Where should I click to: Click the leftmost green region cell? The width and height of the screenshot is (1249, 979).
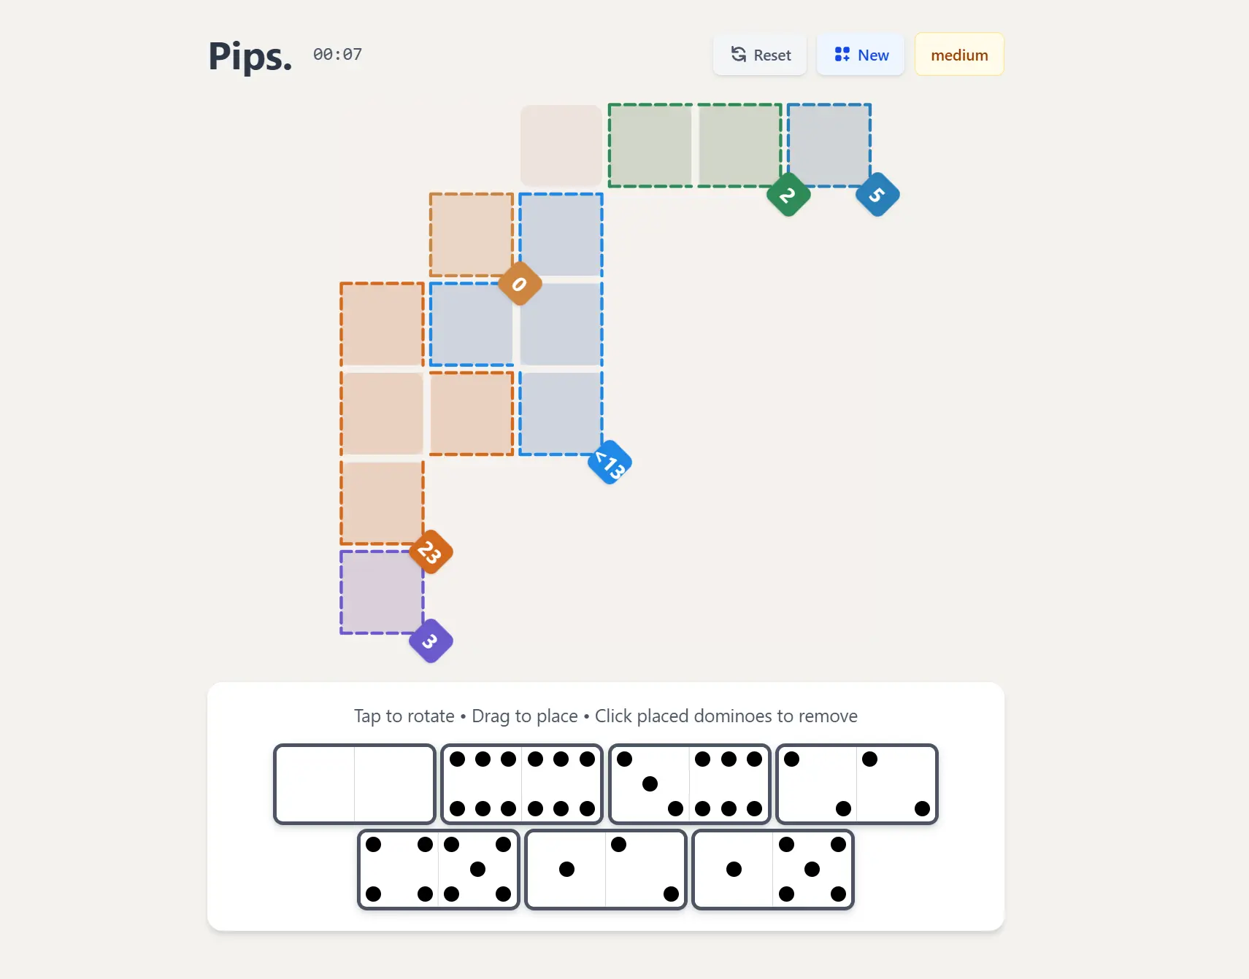coord(649,145)
